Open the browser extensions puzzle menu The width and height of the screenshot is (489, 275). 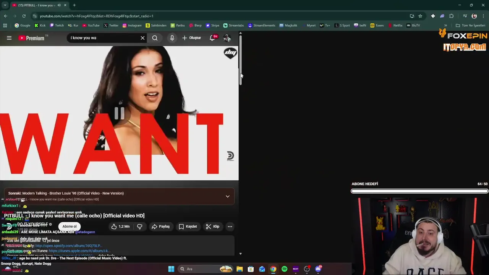coord(452,16)
